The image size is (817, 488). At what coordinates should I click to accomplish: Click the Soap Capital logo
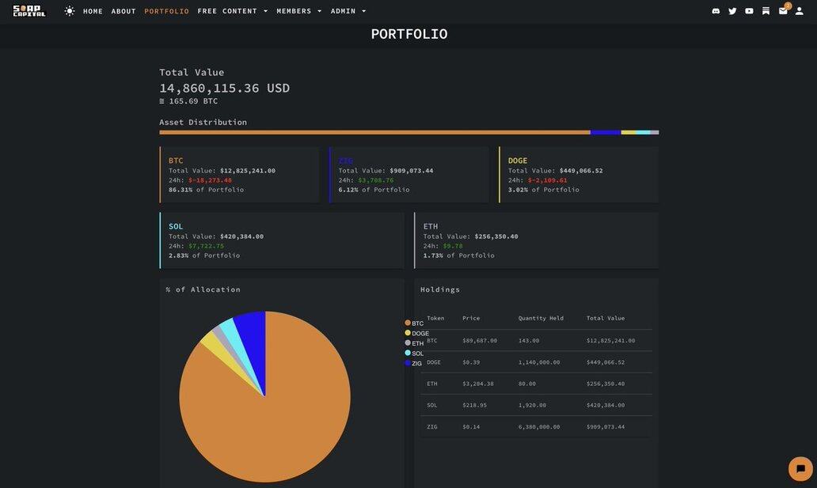pyautogui.click(x=29, y=11)
